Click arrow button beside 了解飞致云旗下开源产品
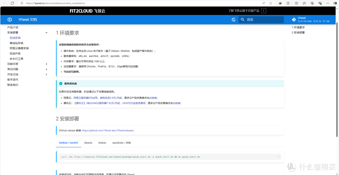This screenshot has width=339, height=175. pyautogui.click(x=263, y=11)
